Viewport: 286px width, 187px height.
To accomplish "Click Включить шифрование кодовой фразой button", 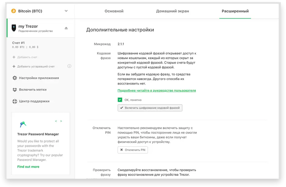I will [150, 108].
